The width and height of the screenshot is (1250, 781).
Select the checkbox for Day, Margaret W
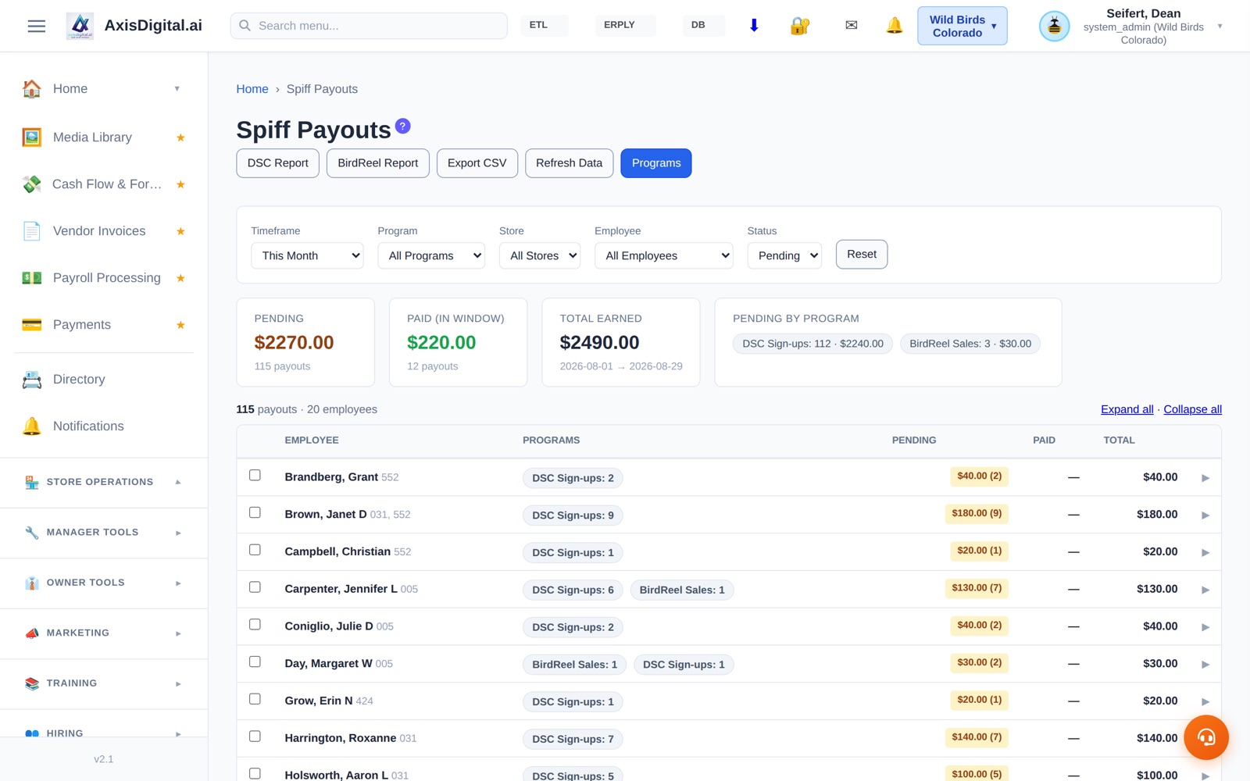click(x=255, y=662)
